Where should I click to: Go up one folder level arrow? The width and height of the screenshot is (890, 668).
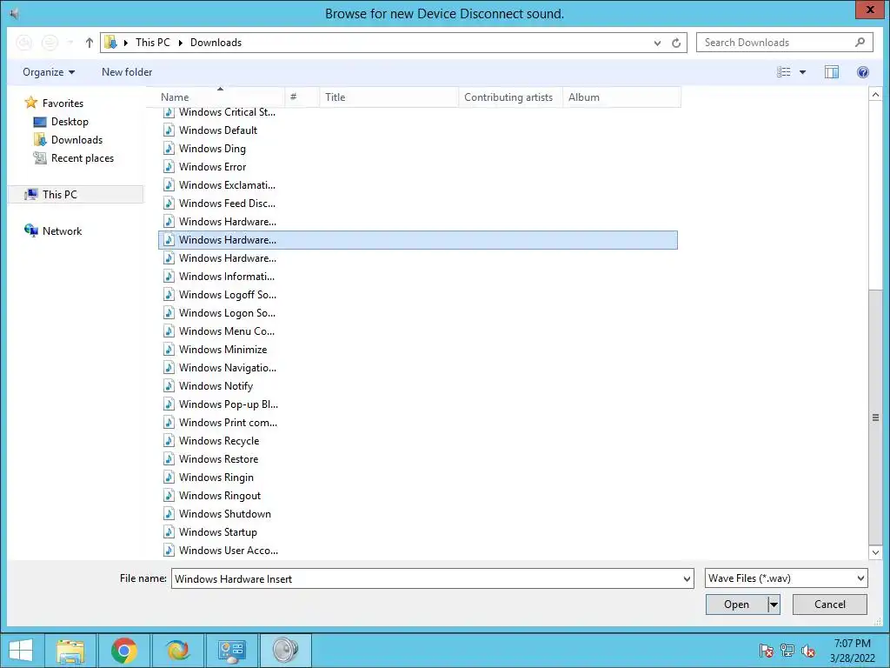click(90, 43)
